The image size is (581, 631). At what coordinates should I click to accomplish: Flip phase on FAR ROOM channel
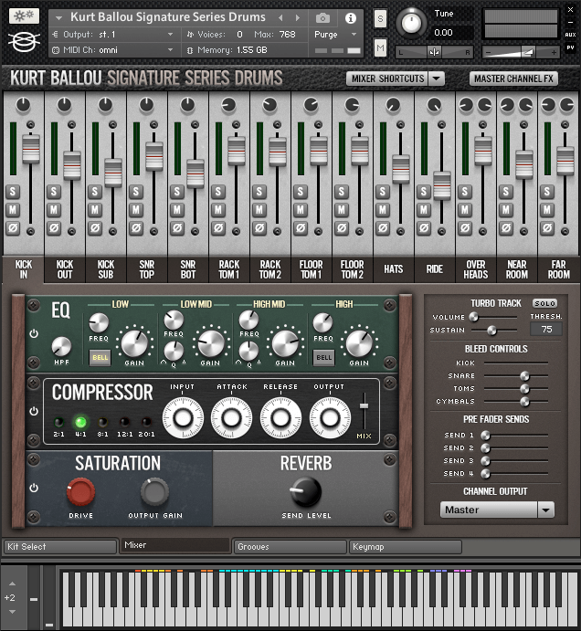point(547,228)
